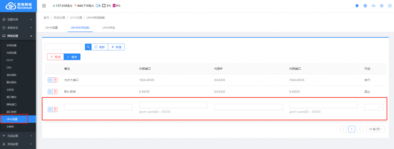Switch to the UPnP状态 tab
Screen dimensions: 394x149
click(x=109, y=28)
